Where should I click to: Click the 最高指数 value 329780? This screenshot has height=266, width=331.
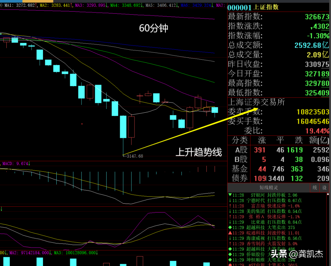pos(317,84)
